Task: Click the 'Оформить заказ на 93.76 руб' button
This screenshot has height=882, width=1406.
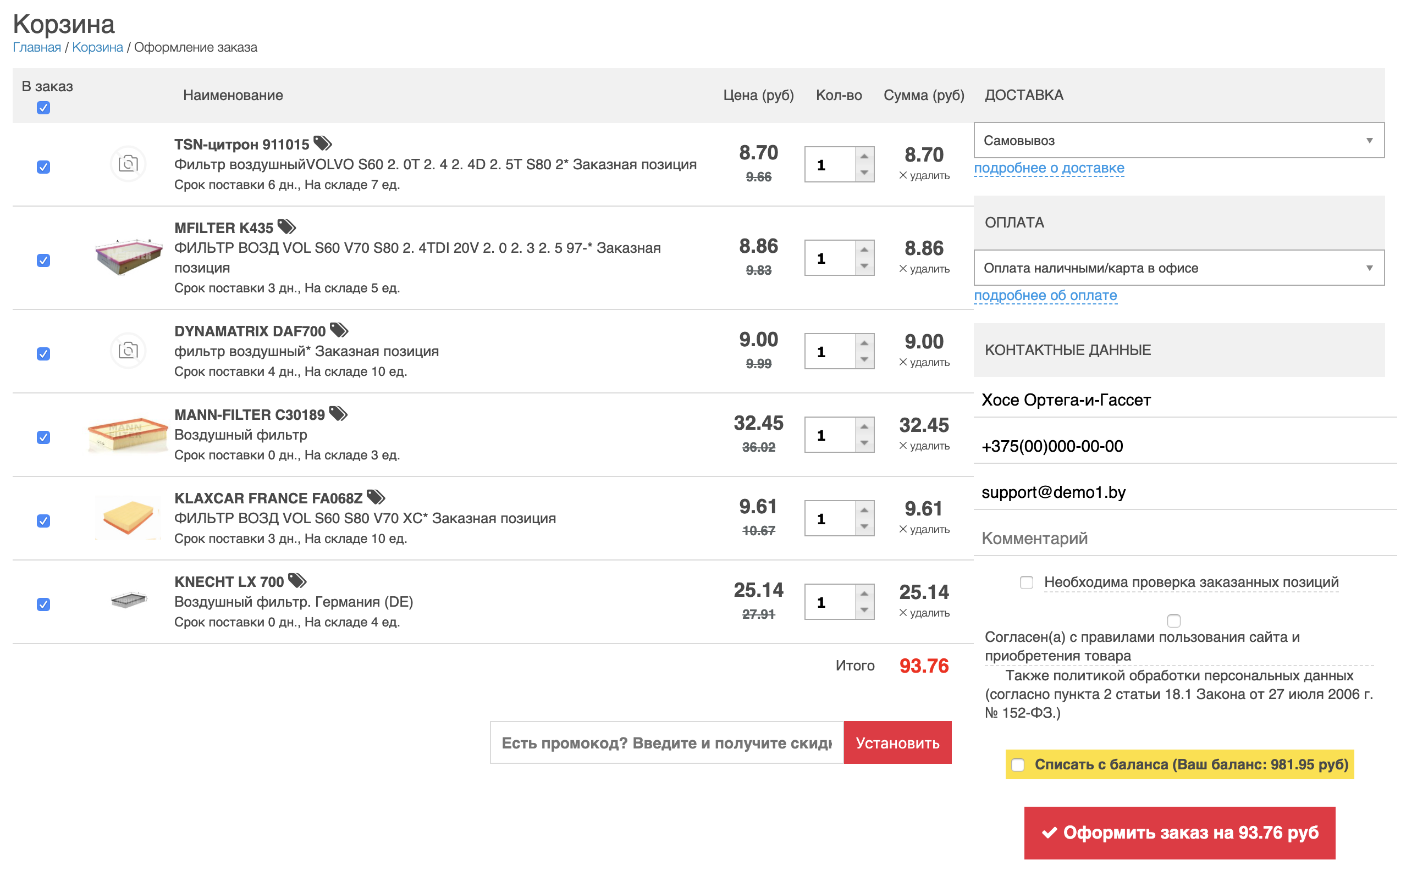Action: pos(1179,833)
